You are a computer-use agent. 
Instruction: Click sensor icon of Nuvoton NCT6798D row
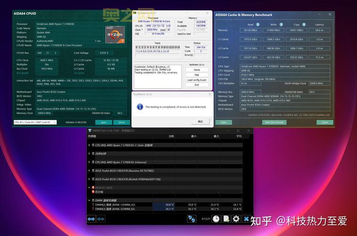pyautogui.click(x=93, y=170)
